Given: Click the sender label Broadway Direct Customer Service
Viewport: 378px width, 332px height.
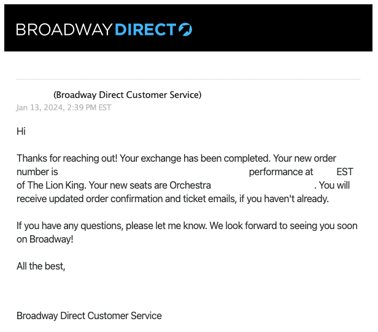Looking at the screenshot, I should point(127,95).
